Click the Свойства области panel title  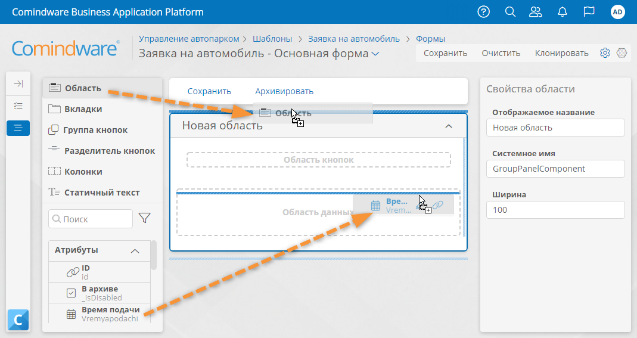point(530,89)
